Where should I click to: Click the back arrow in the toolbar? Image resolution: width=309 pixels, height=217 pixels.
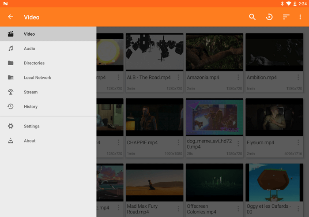[11, 17]
